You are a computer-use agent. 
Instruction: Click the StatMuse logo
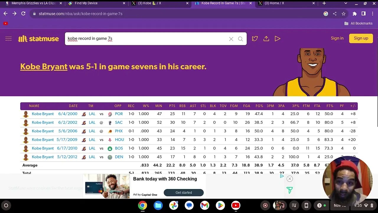tap(38, 39)
